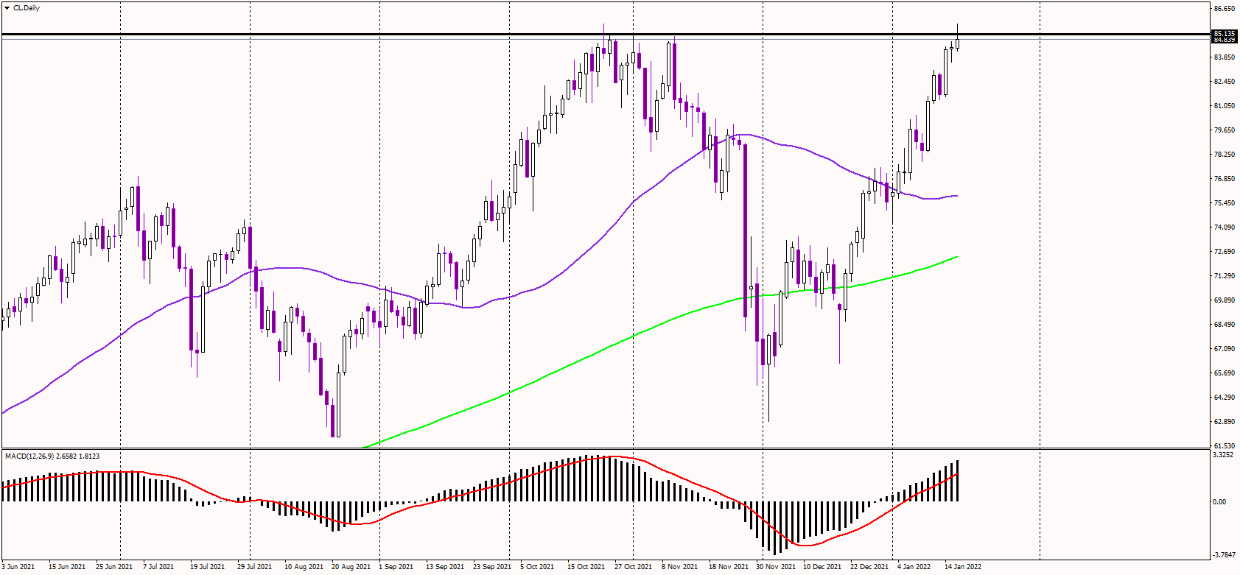The width and height of the screenshot is (1240, 575).
Task: Click the 72.690 price axis label
Action: point(1224,252)
